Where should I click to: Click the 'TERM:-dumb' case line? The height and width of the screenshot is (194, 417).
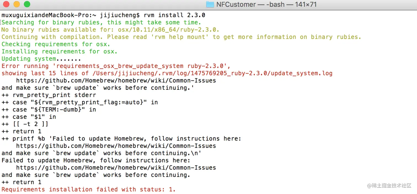[x=49, y=110]
